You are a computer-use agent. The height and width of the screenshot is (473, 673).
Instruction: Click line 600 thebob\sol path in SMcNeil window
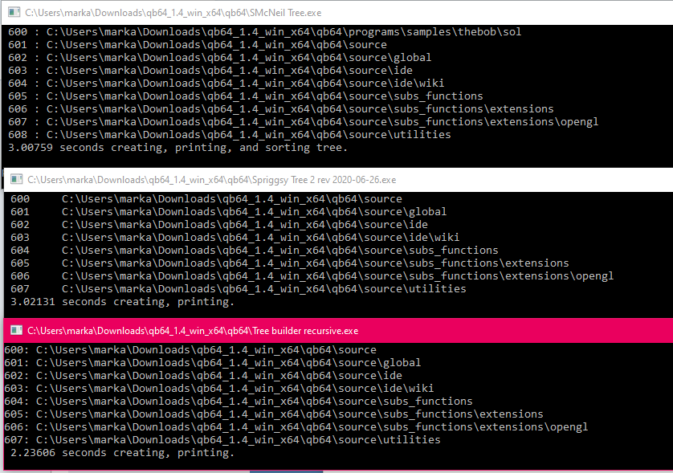tap(264, 32)
